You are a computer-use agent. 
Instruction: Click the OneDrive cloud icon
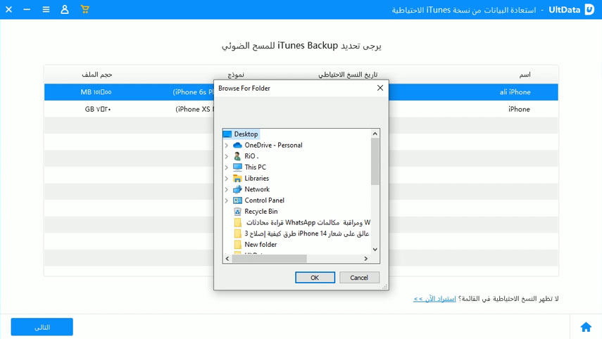[238, 145]
